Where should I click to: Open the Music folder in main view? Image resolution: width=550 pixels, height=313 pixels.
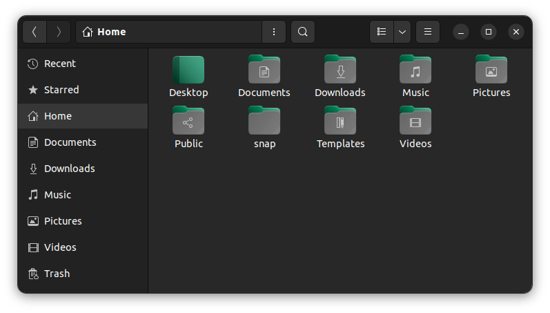click(415, 70)
